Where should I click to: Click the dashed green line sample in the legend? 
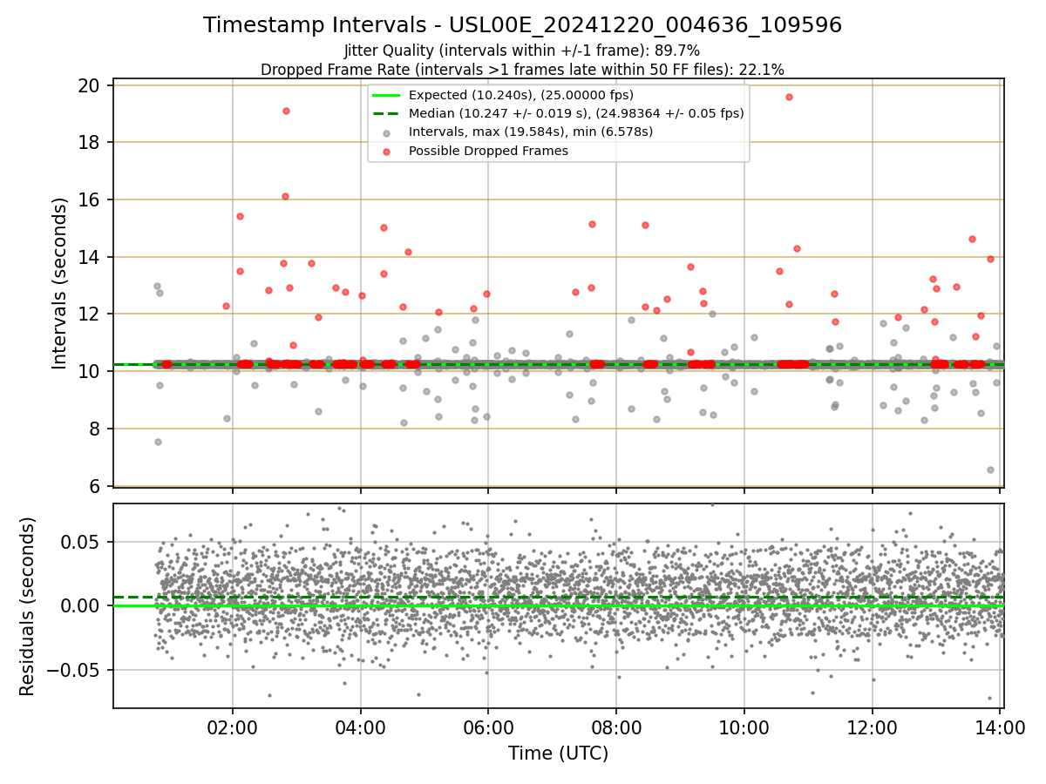pos(387,113)
